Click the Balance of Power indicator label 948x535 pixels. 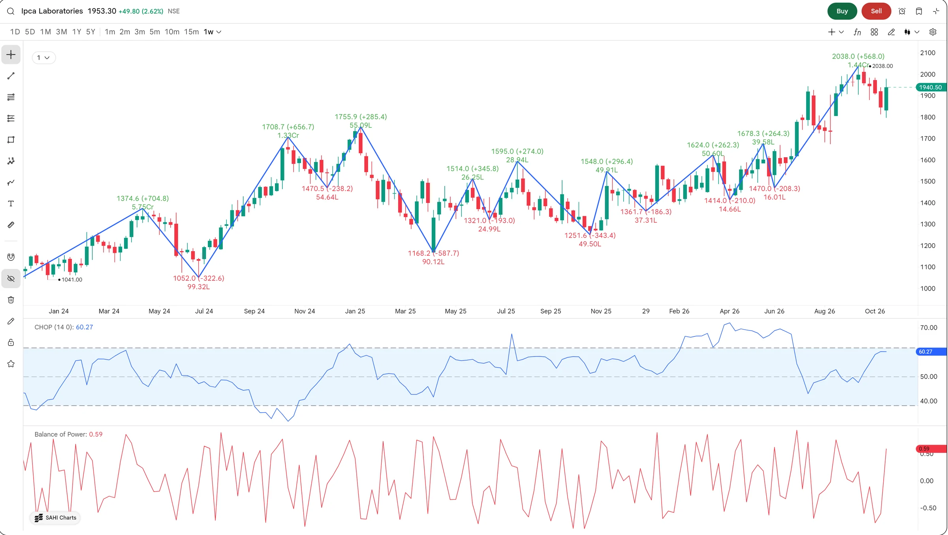pos(60,434)
